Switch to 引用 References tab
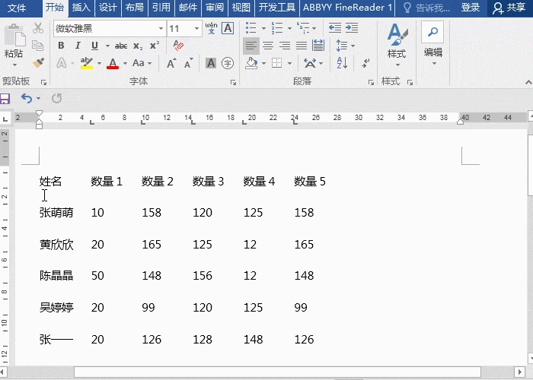Viewport: 533px width, 380px height. (x=161, y=8)
